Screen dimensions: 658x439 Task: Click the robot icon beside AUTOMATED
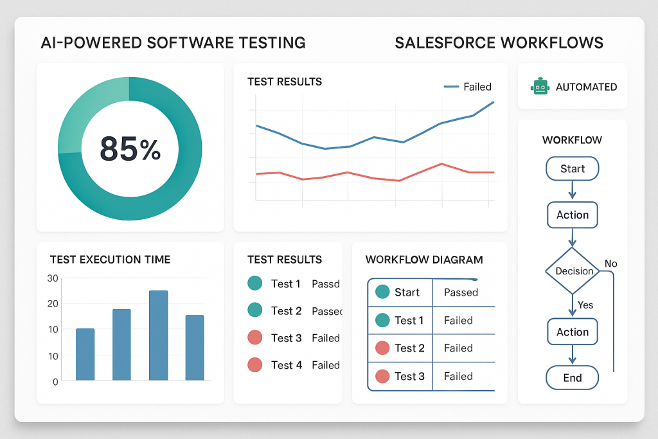pos(540,87)
